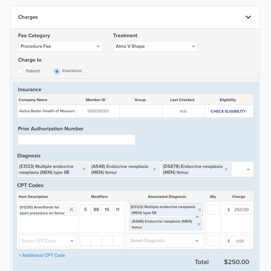Click the modifier field containing 19

(x=107, y=209)
